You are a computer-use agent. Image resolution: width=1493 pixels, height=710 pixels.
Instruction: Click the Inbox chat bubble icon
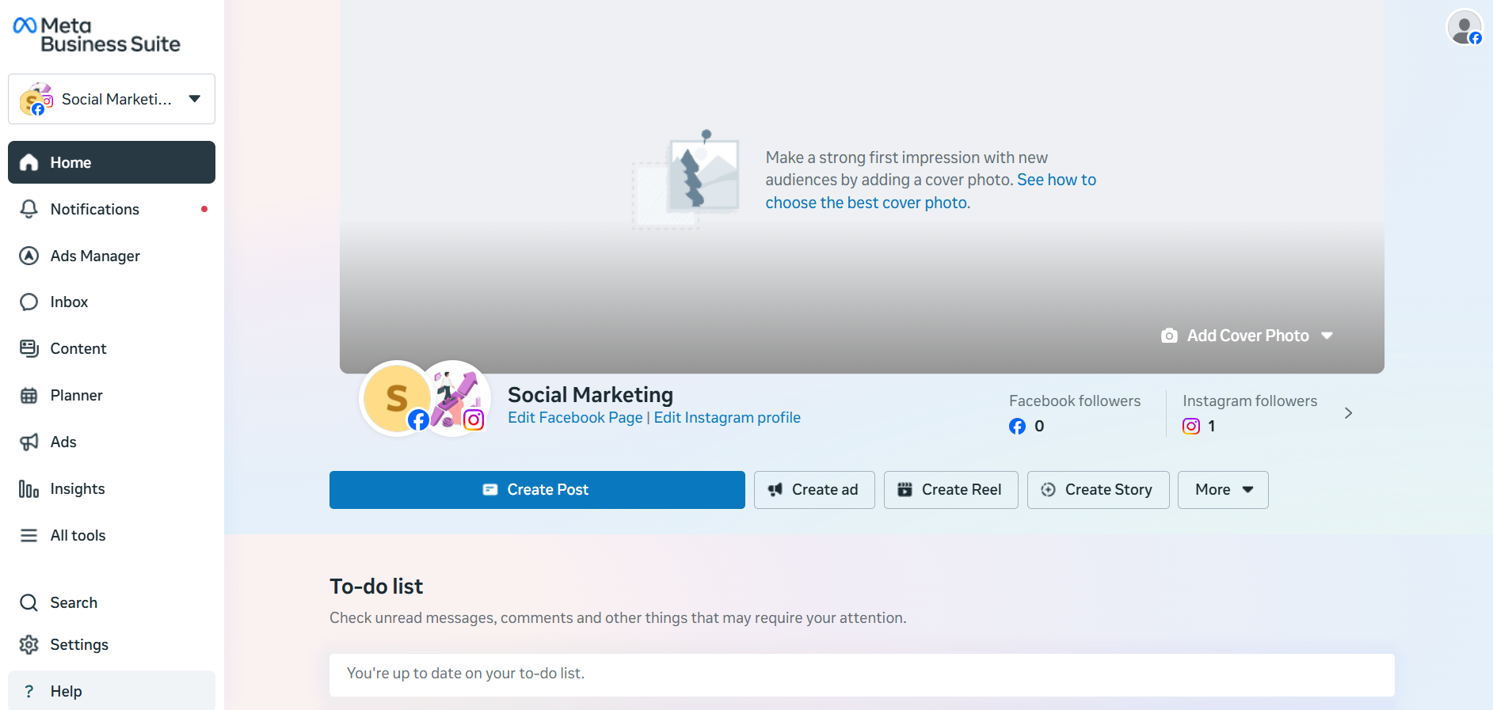[x=29, y=302]
